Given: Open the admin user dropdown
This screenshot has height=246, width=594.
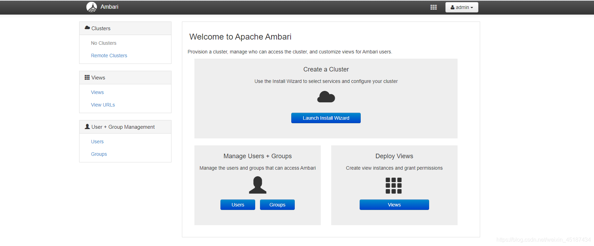Looking at the screenshot, I should point(462,7).
